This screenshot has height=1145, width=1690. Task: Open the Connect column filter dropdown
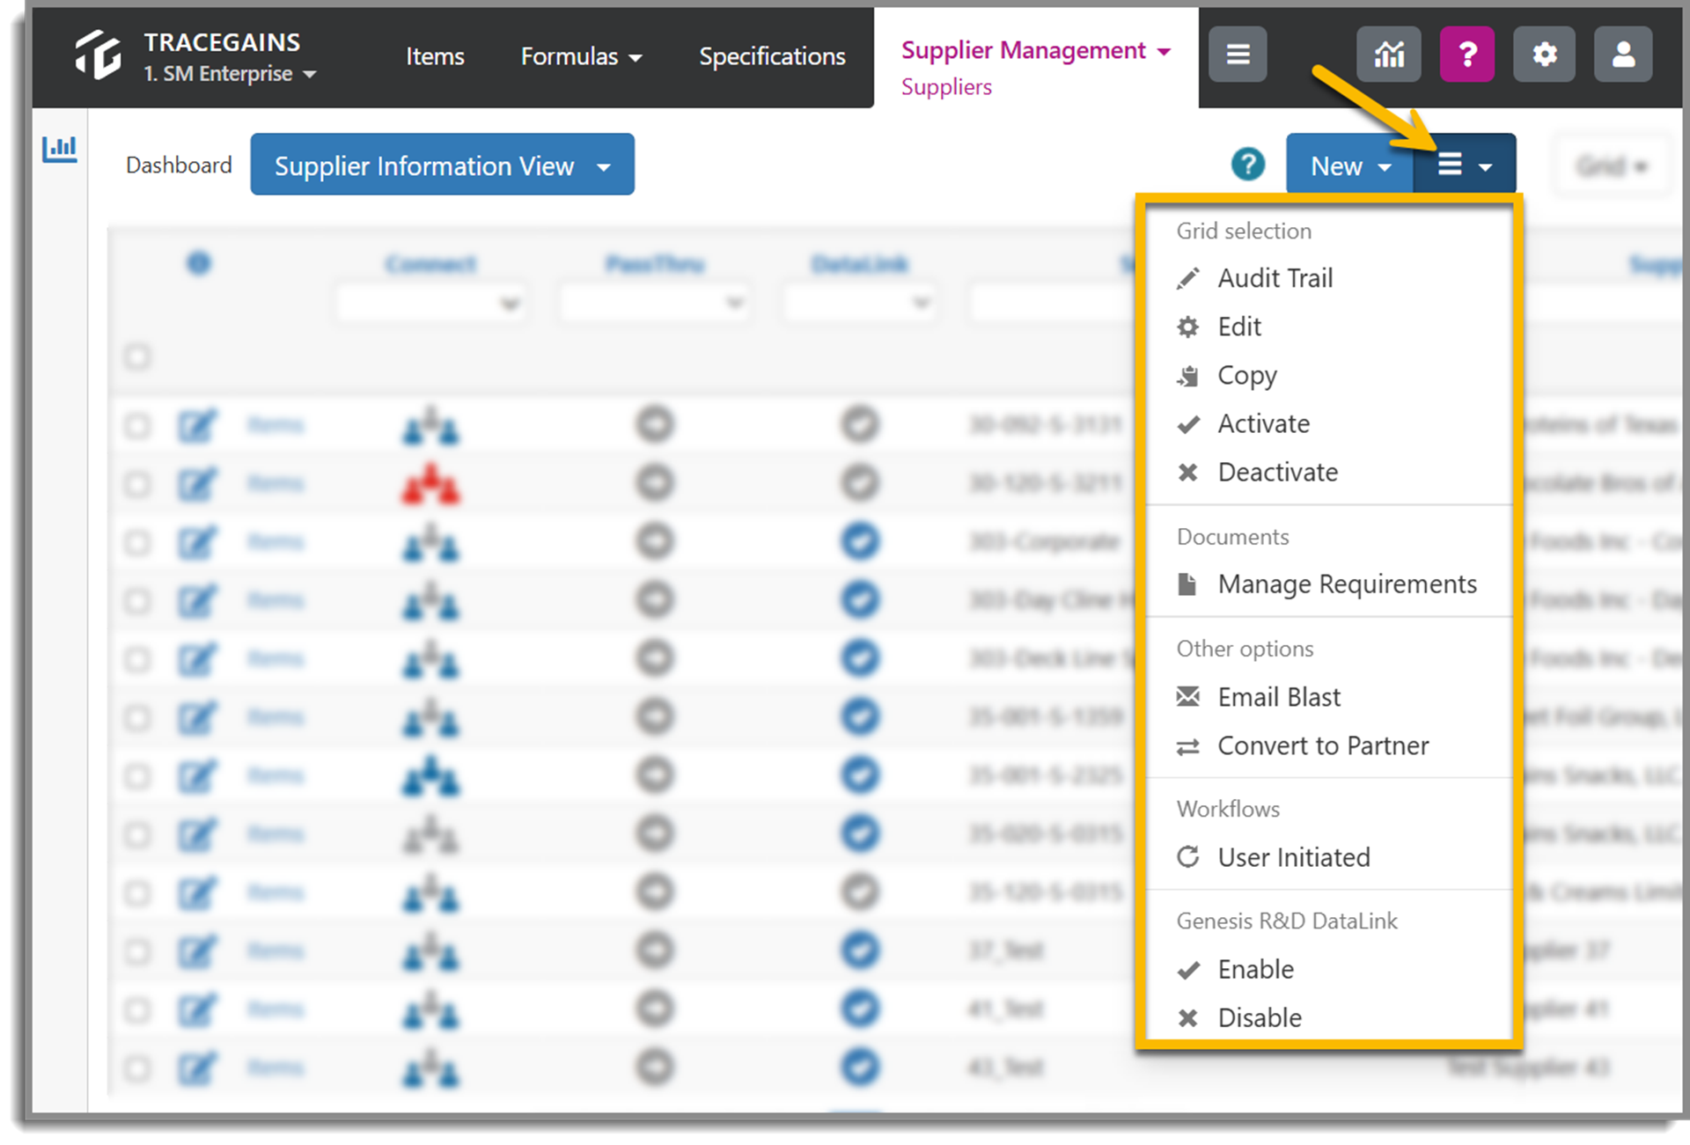(430, 304)
